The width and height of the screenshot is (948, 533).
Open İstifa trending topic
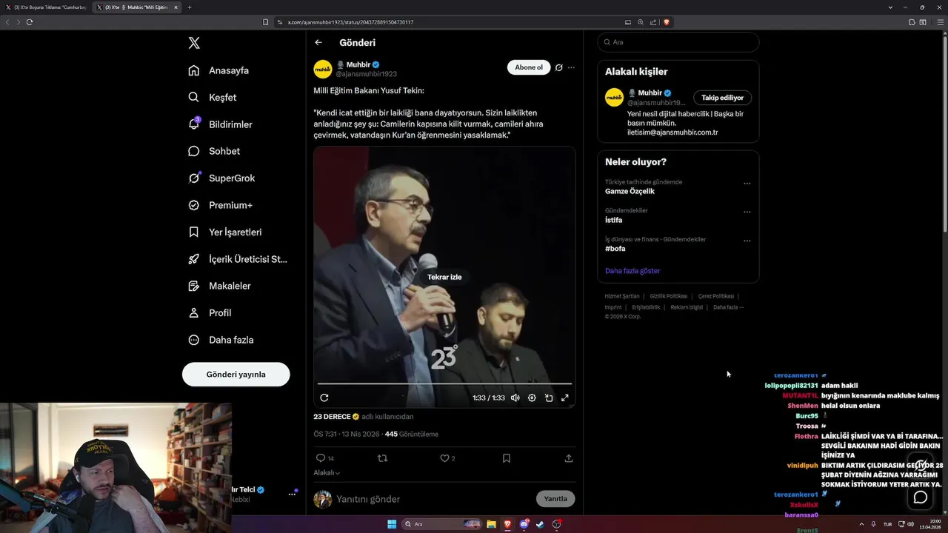pyautogui.click(x=613, y=220)
